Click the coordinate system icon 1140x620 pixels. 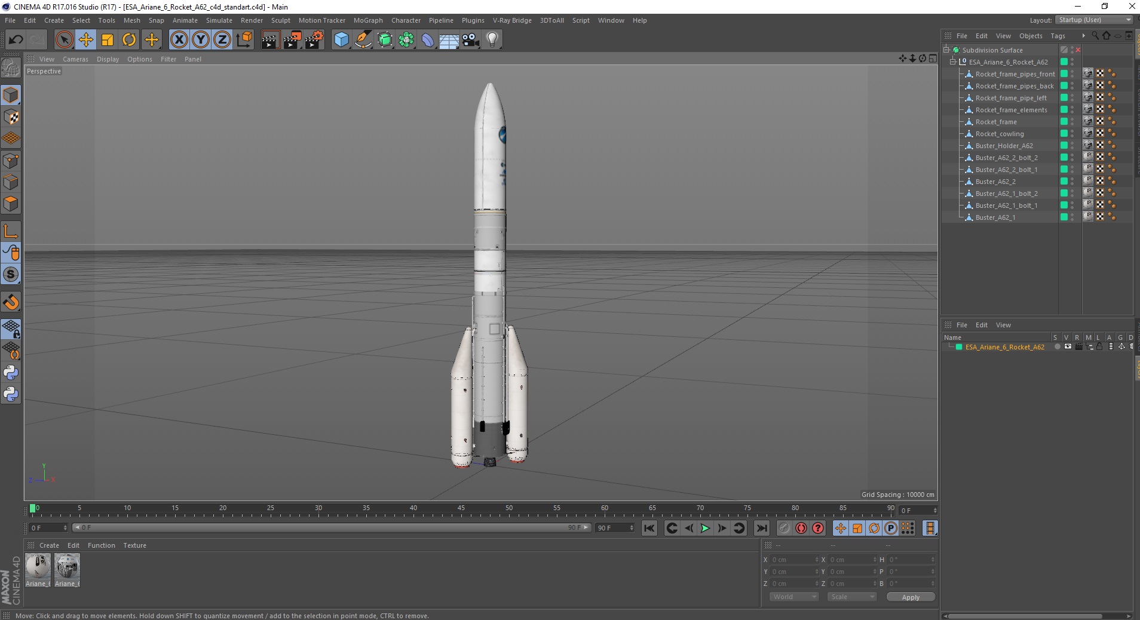pyautogui.click(x=244, y=40)
